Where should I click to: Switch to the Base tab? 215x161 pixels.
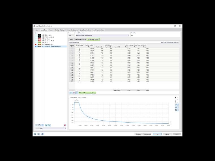[37, 30]
